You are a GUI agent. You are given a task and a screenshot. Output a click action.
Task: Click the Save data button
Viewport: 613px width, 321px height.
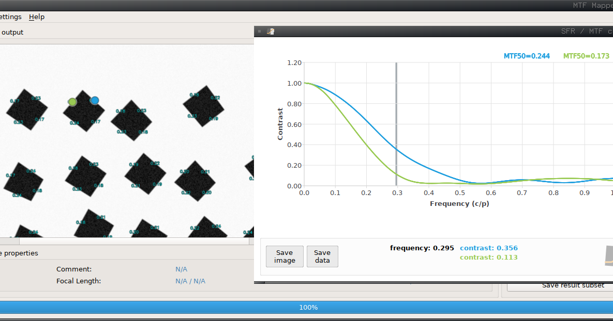click(322, 256)
